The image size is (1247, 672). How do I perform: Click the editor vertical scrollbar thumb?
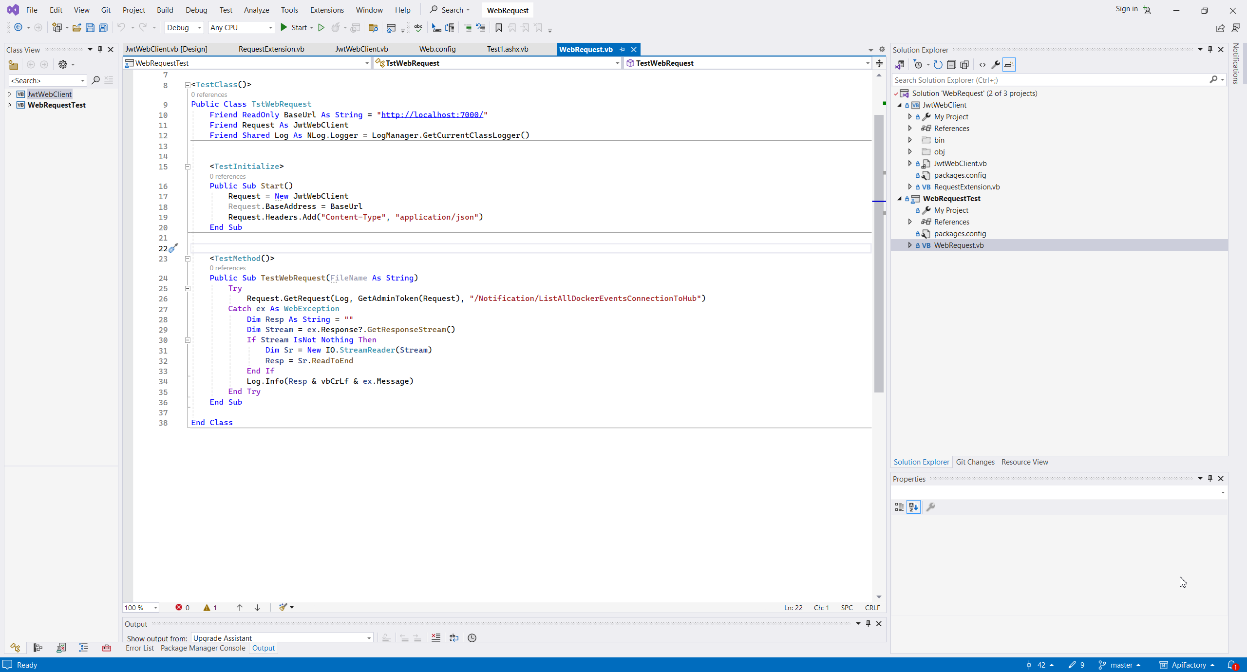[879, 253]
